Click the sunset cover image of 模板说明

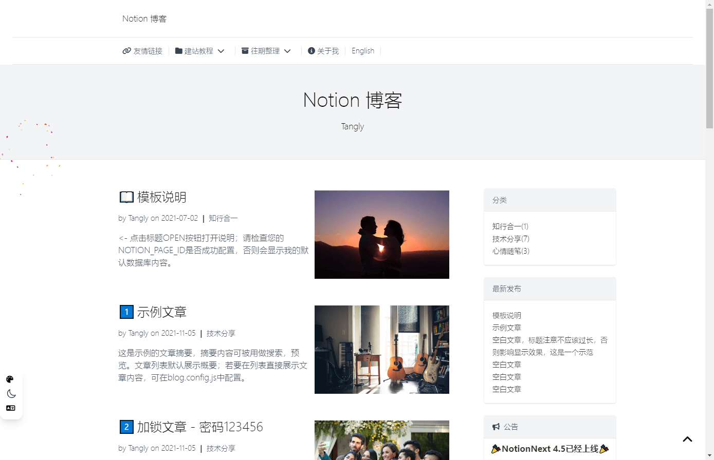381,235
